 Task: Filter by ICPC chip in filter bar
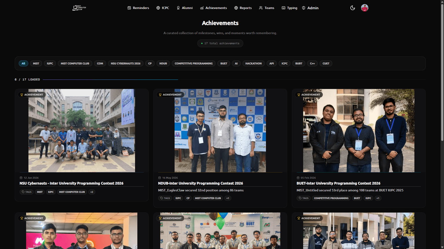[284, 63]
